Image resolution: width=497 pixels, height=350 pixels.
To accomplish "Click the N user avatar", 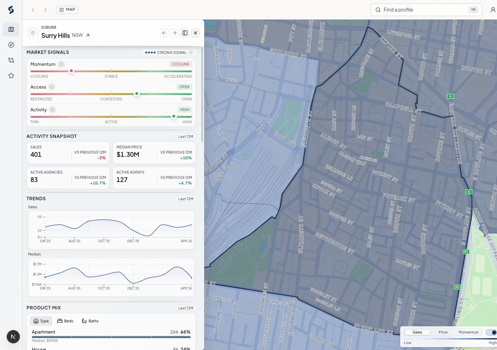I will (13, 337).
